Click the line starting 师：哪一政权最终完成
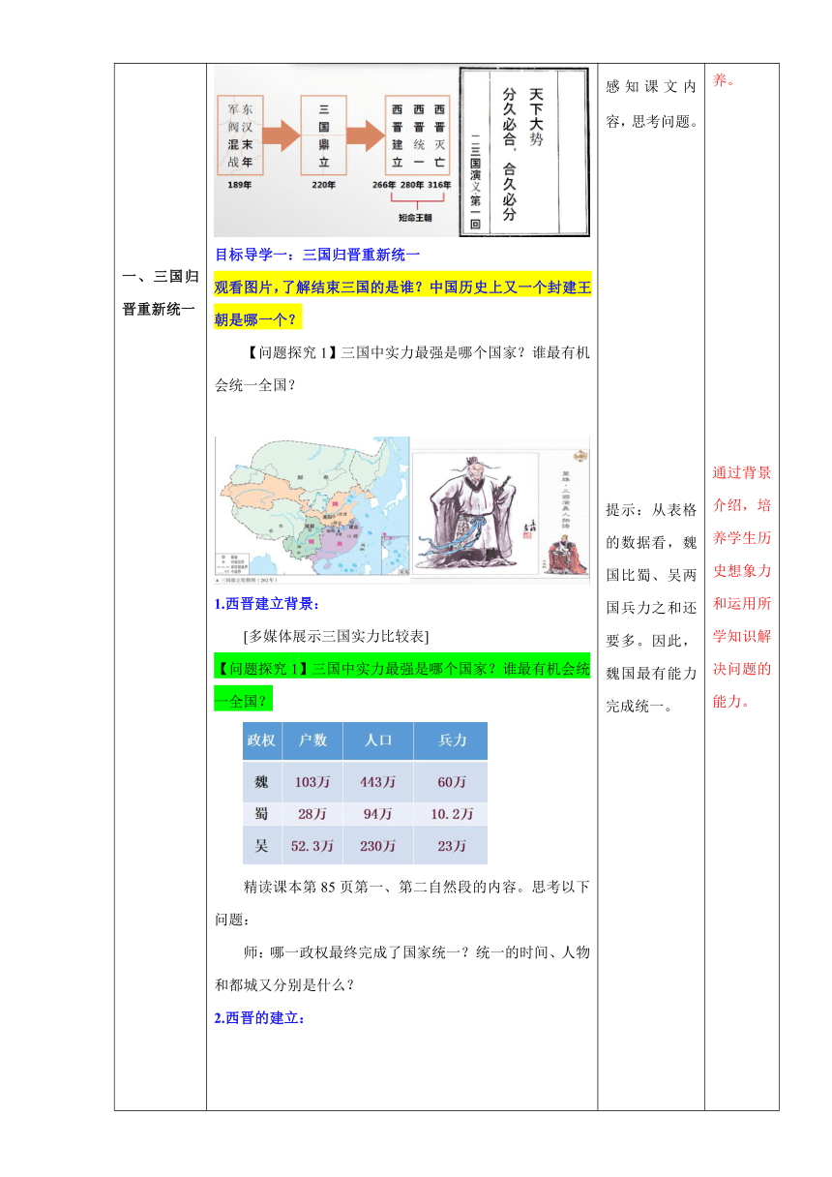The image size is (832, 1177). click(401, 968)
